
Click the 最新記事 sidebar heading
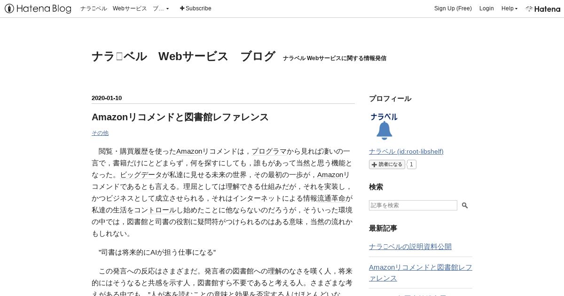pos(383,228)
